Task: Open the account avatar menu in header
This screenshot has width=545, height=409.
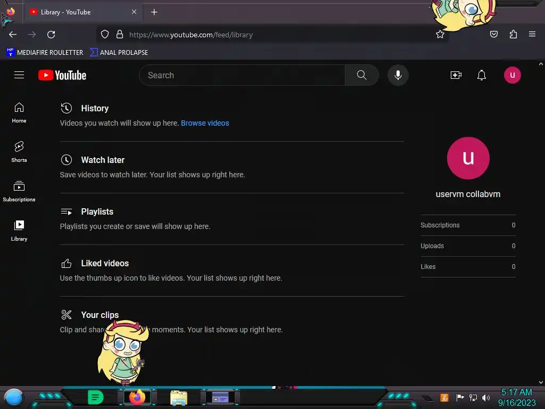Action: coord(513,75)
